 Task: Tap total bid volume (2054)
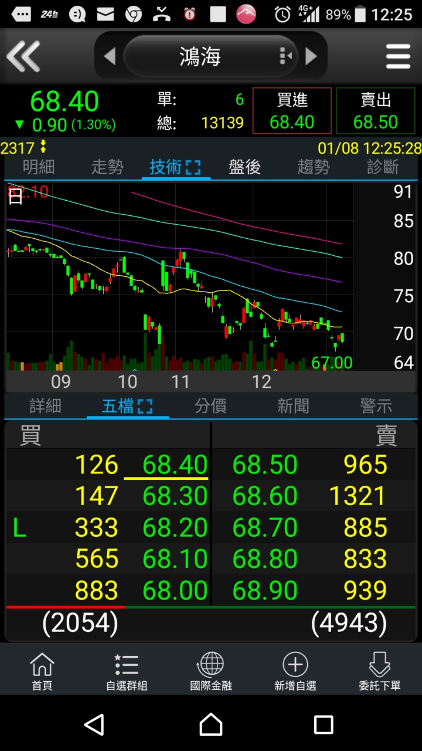click(x=80, y=623)
